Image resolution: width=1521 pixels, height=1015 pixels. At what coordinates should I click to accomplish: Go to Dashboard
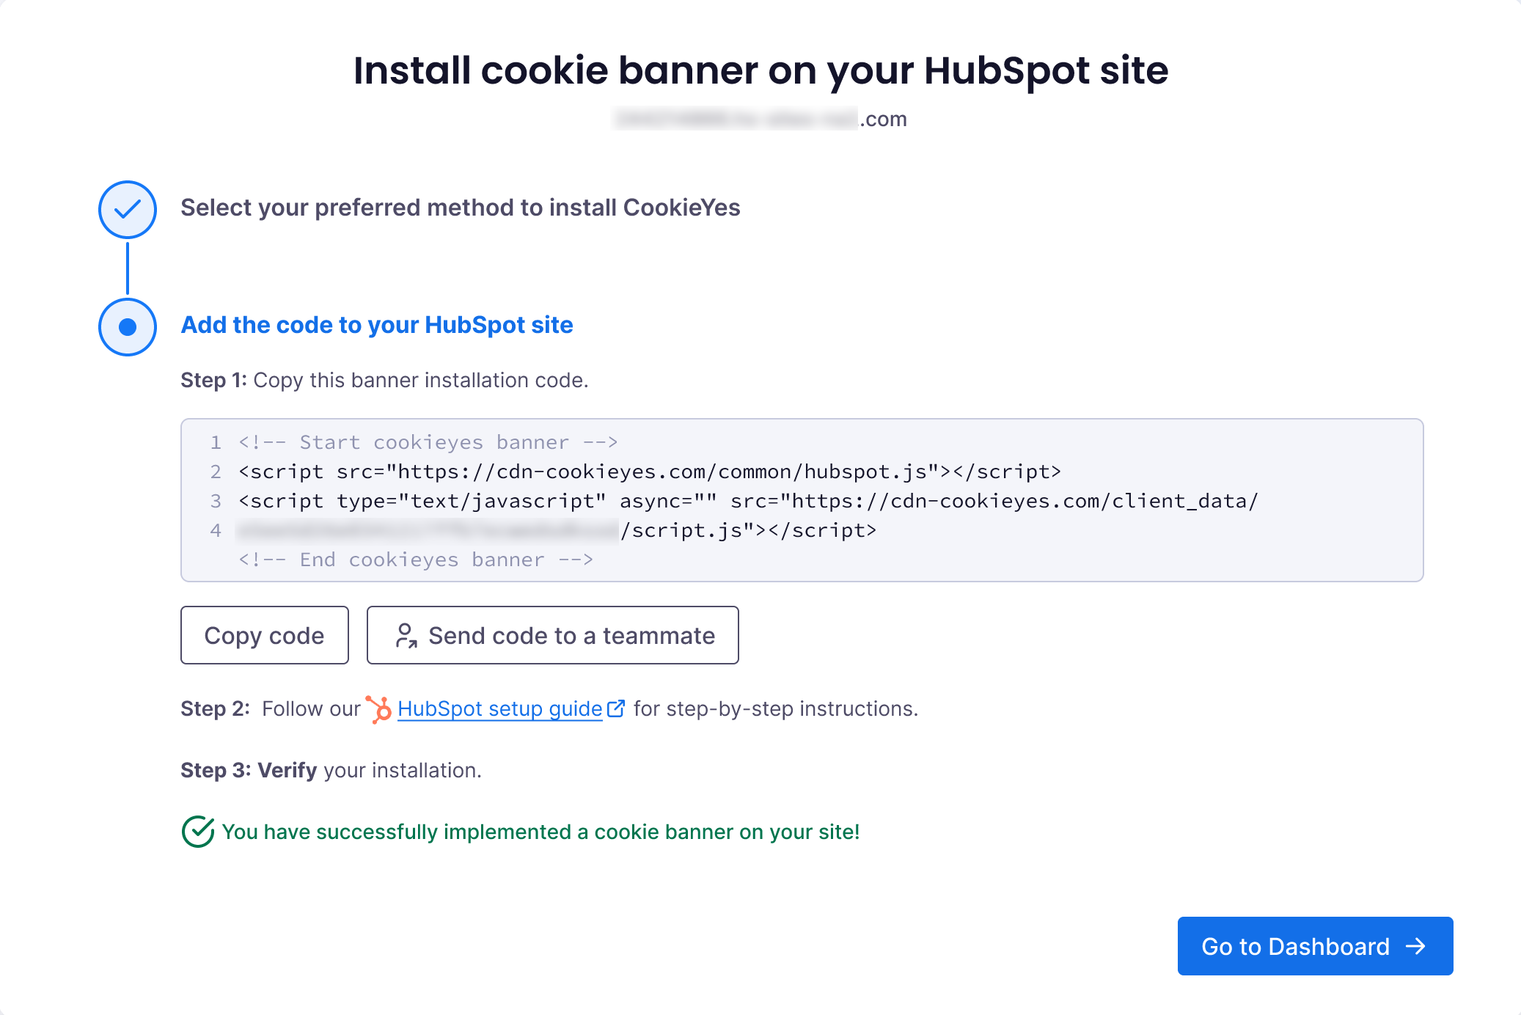pos(1316,946)
